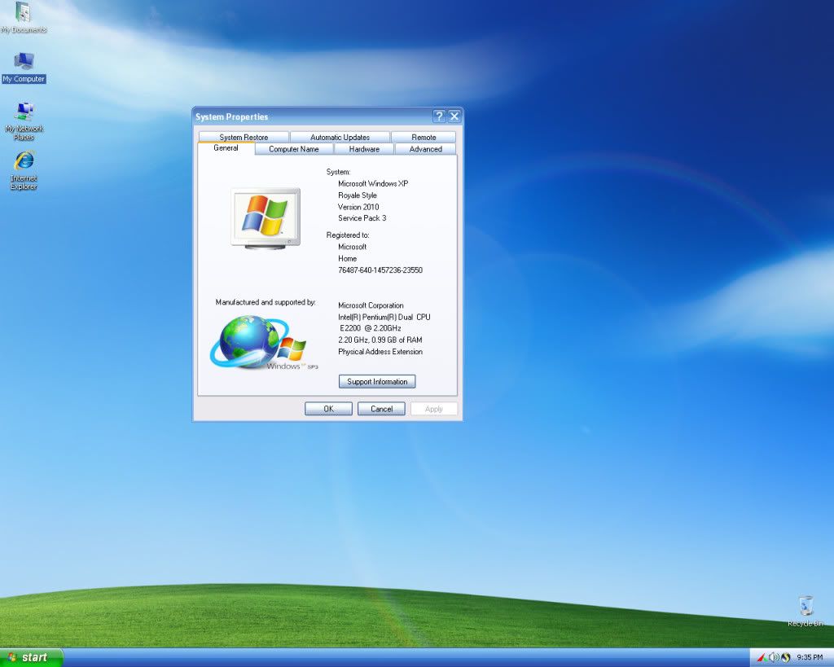The width and height of the screenshot is (834, 667).
Task: Click the globe Windows SP3 manufacturer logo
Action: pyautogui.click(x=265, y=343)
